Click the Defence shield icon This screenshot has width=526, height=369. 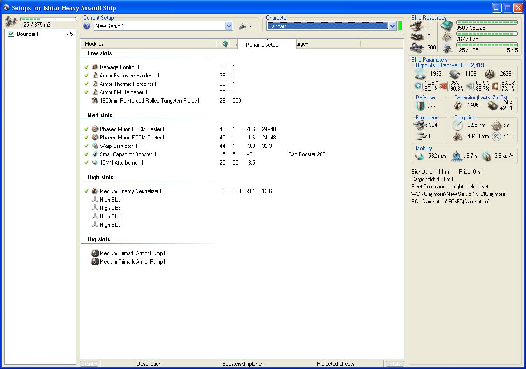[x=420, y=105]
